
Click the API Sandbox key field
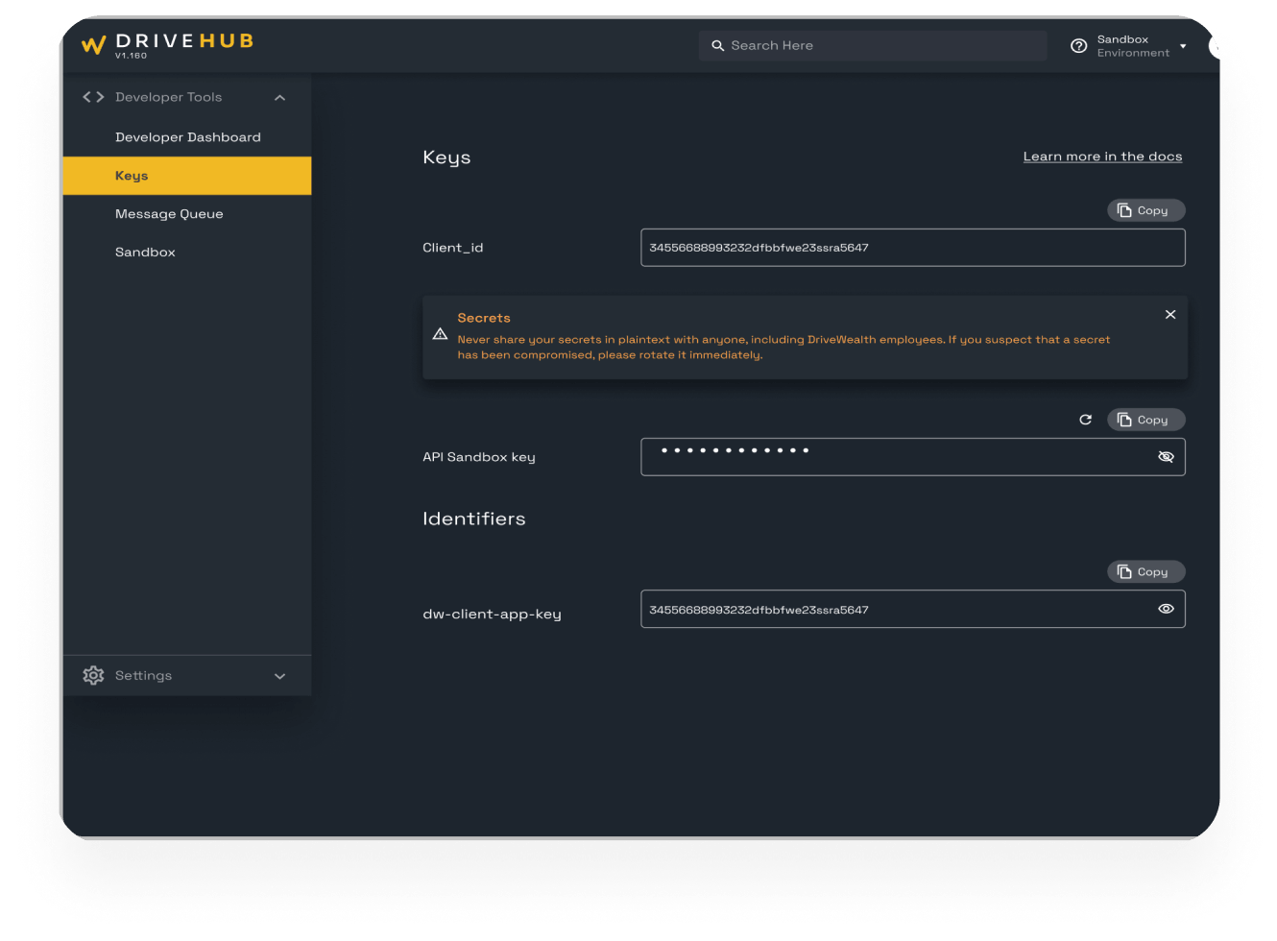pyautogui.click(x=912, y=457)
